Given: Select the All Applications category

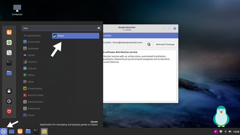Looking at the screenshot, I should (x=32, y=35).
